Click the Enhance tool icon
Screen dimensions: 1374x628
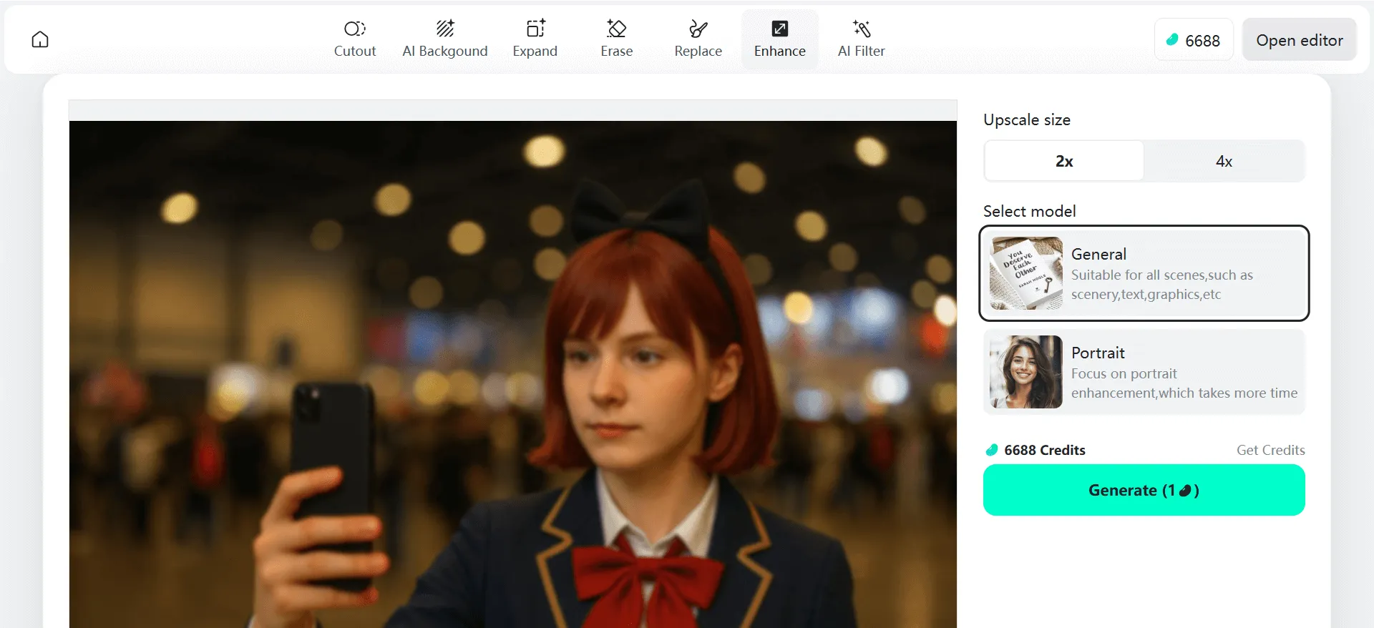coord(779,29)
